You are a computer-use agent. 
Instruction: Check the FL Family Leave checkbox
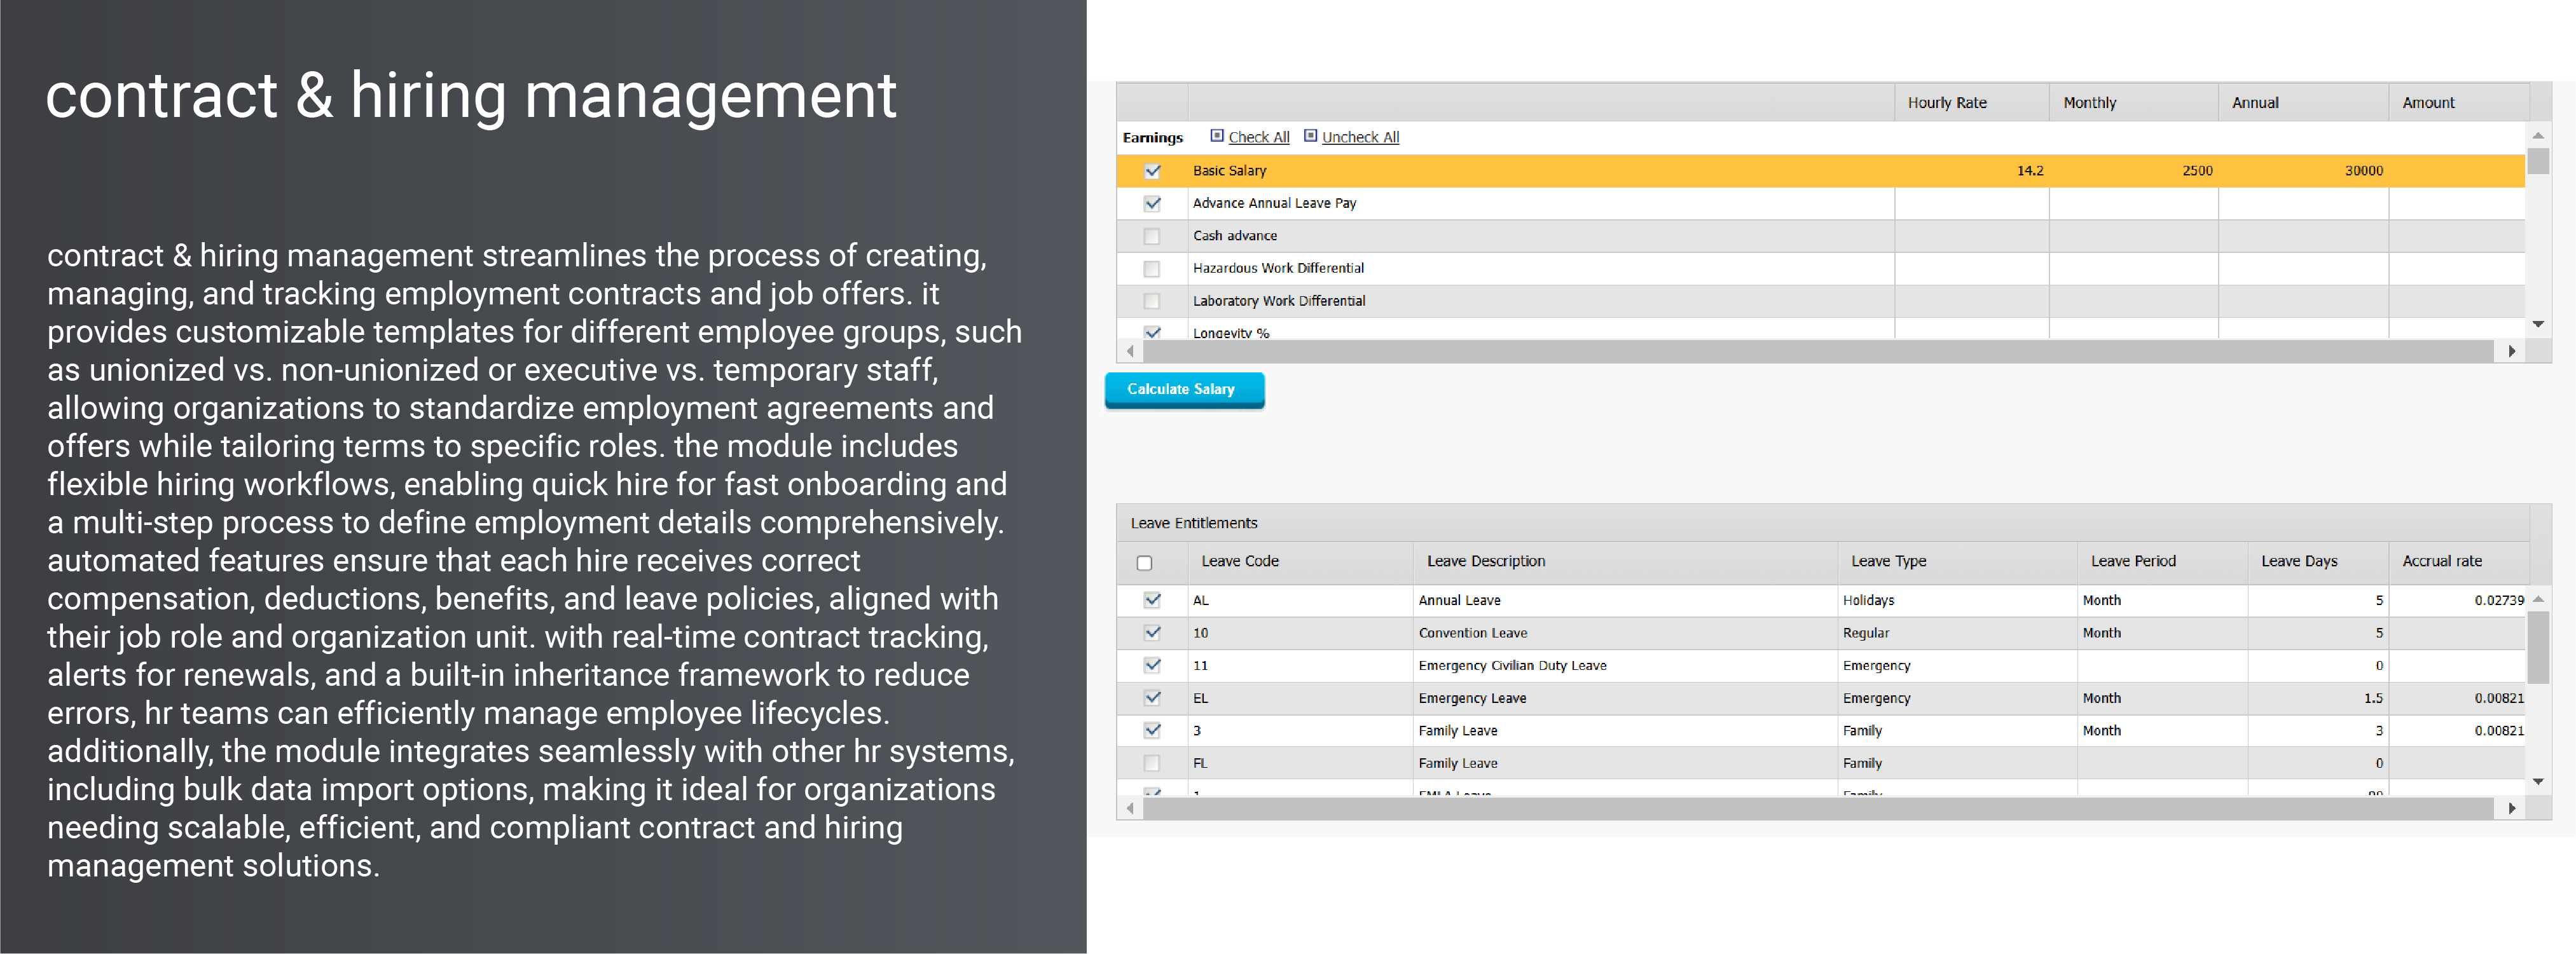click(x=1152, y=763)
